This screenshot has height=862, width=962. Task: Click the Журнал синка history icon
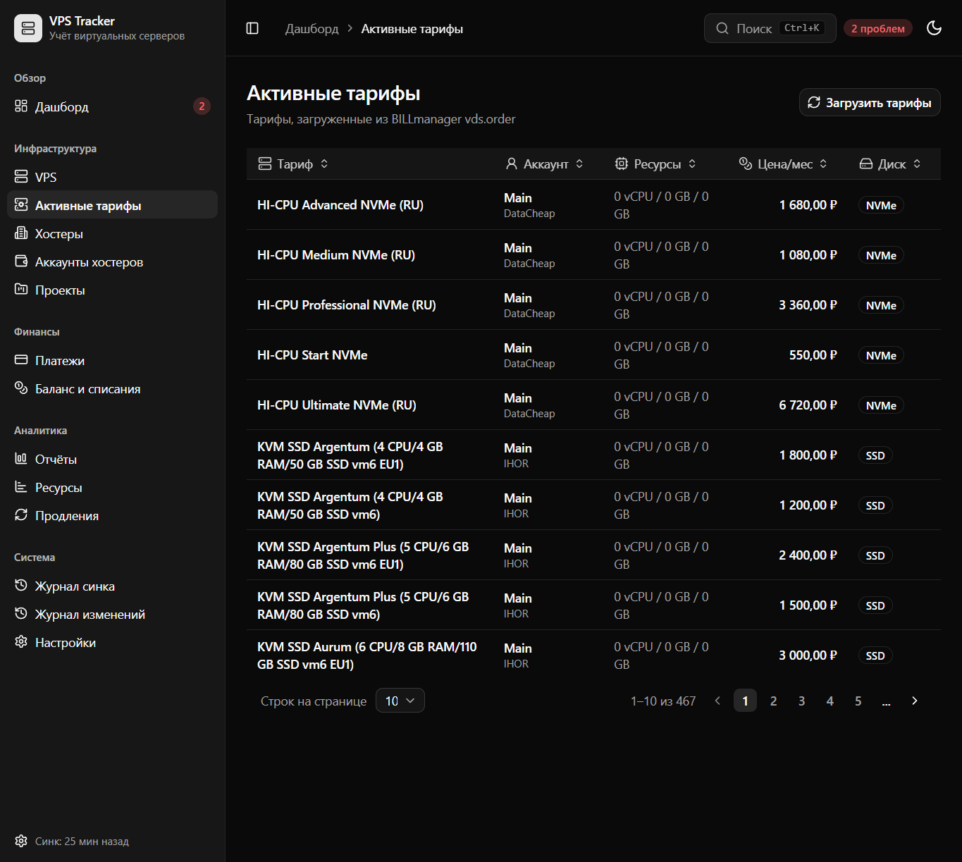tap(21, 586)
